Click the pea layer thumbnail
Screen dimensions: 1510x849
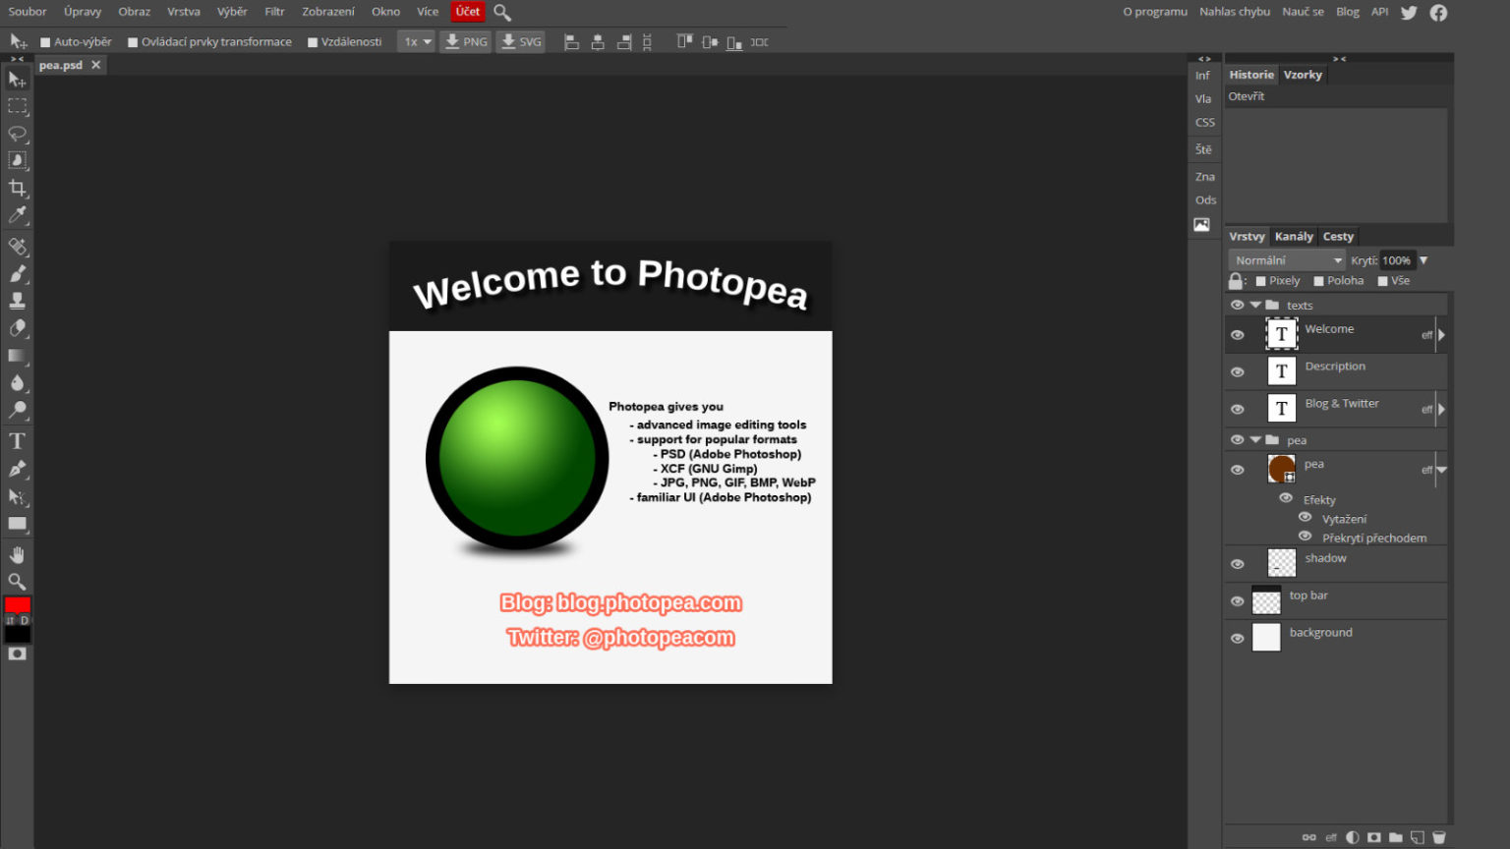(x=1281, y=469)
